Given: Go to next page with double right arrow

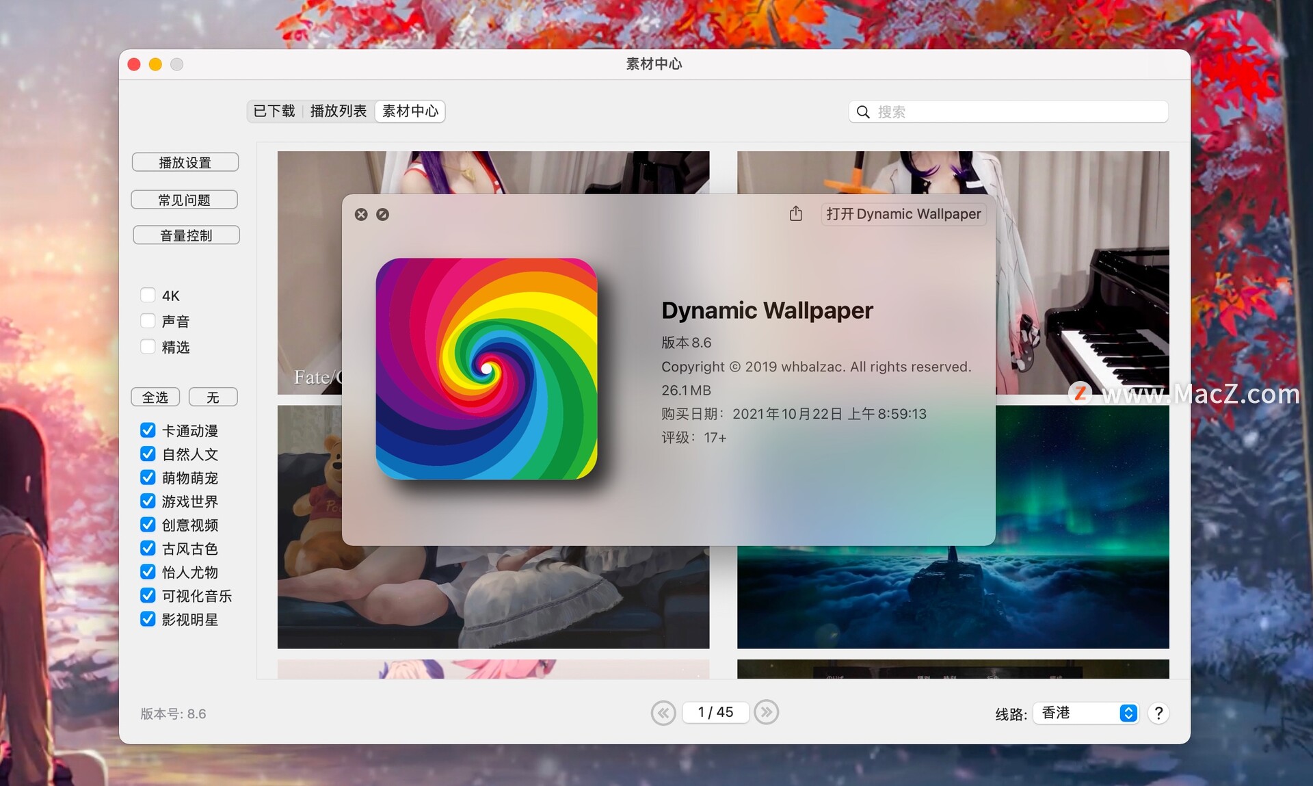Looking at the screenshot, I should (x=767, y=713).
